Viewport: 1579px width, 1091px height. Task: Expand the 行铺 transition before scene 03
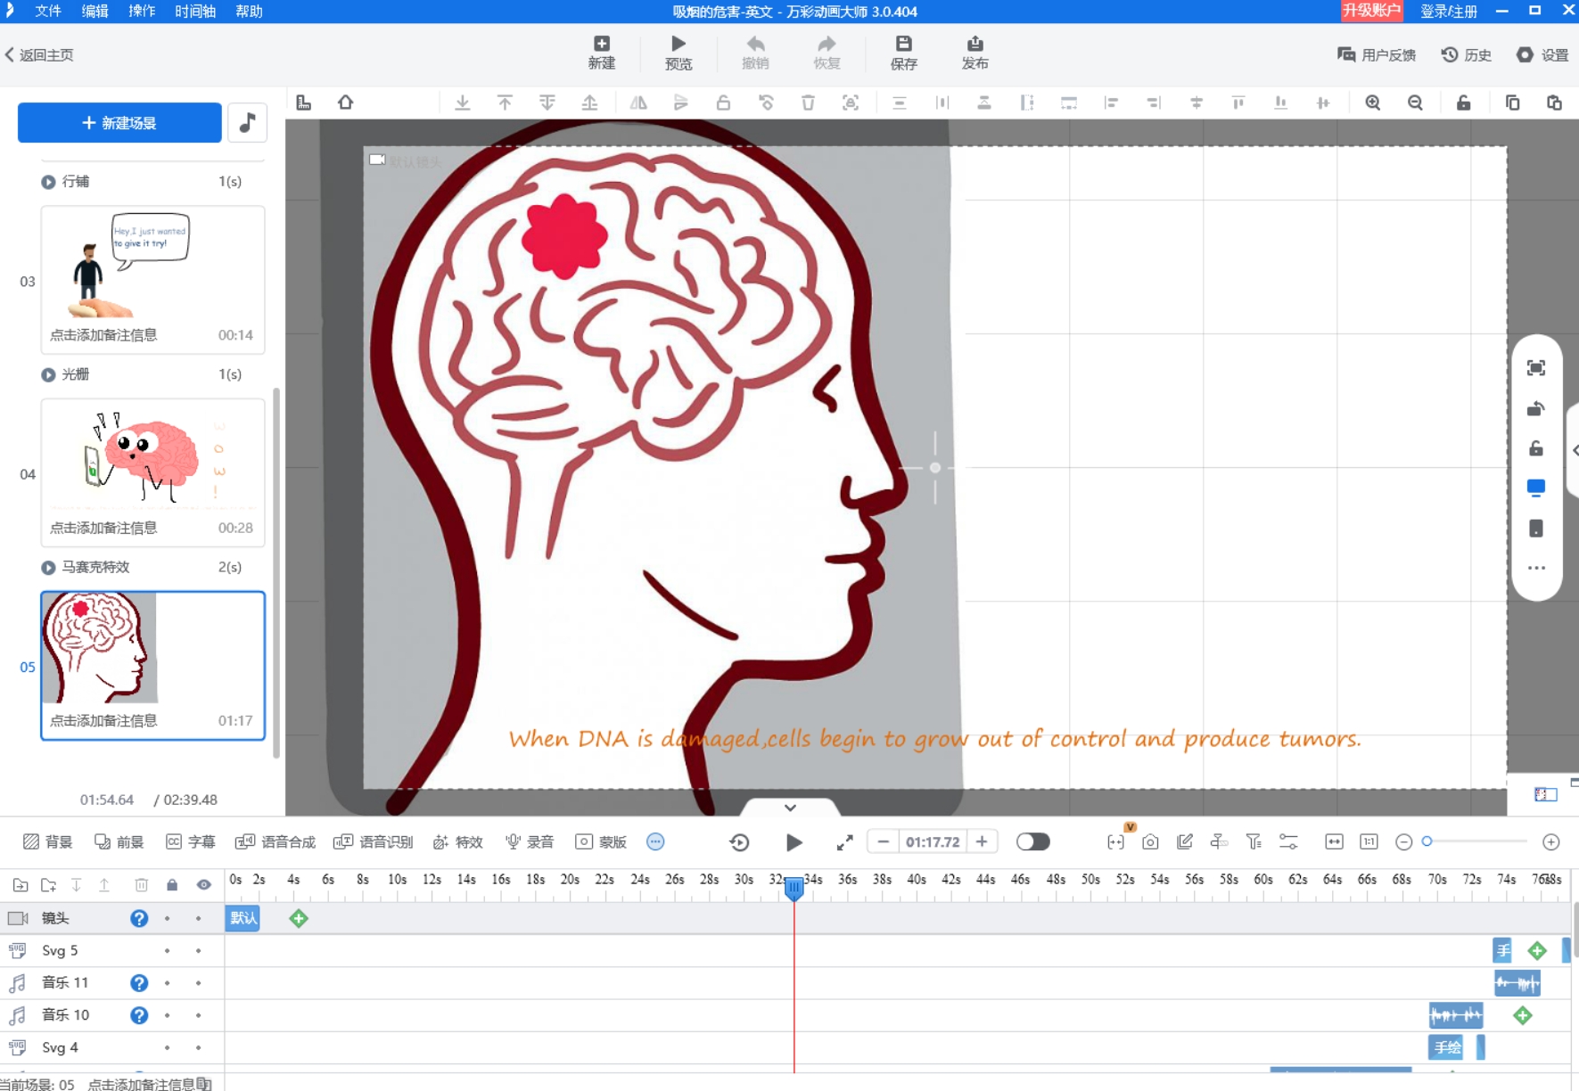coord(48,182)
